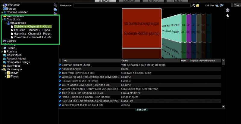Expand the Genres tree node
This screenshot has height=124, width=241.
[2, 41]
